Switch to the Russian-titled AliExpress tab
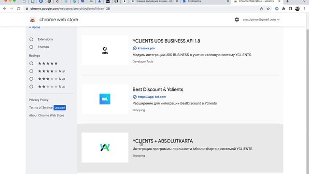This screenshot has height=174, width=309. point(154,1)
